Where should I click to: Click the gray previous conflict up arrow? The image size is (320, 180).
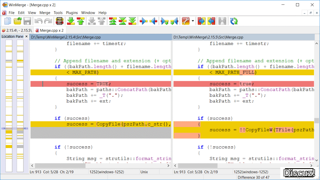[x=102, y=21]
